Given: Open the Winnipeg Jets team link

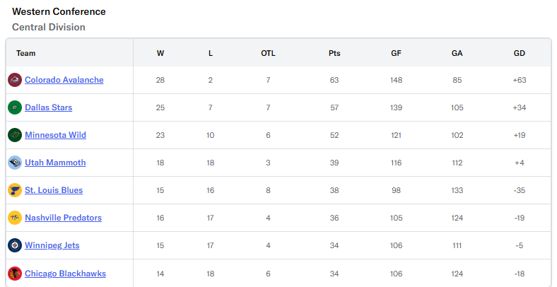Looking at the screenshot, I should click(52, 245).
